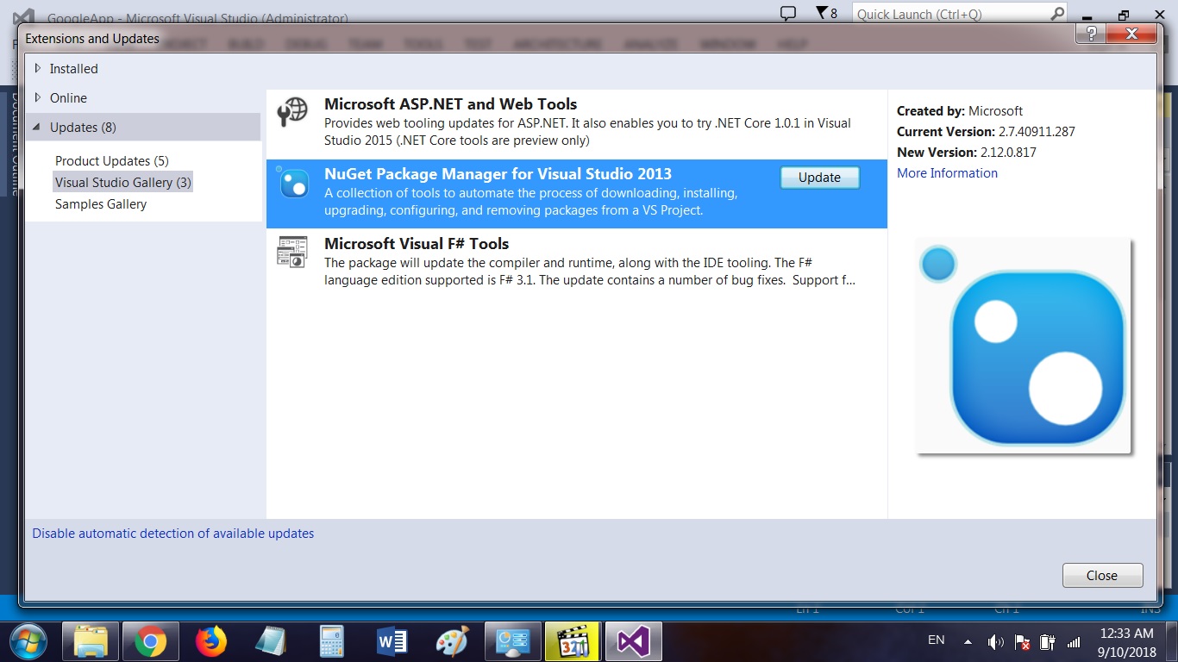Screen dimensions: 1178x662
Task: Click the NuGet Package Manager list icon
Action: 293,182
